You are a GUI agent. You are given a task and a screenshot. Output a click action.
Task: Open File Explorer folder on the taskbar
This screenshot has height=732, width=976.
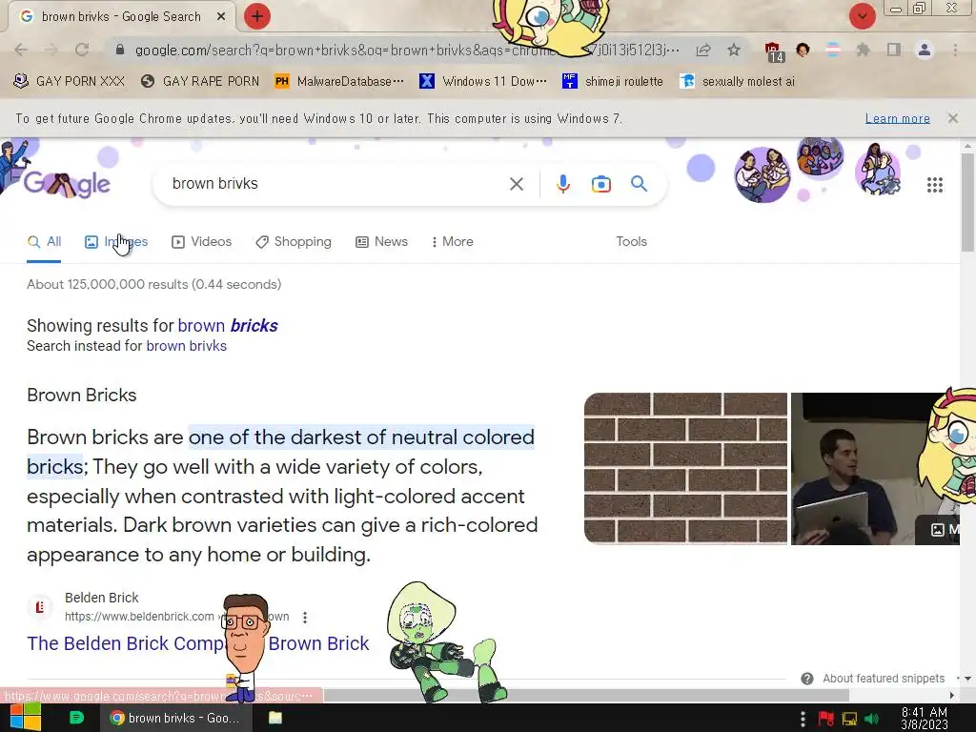click(275, 718)
